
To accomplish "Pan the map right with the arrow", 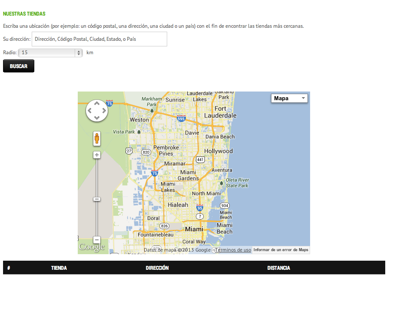I will 104,111.
